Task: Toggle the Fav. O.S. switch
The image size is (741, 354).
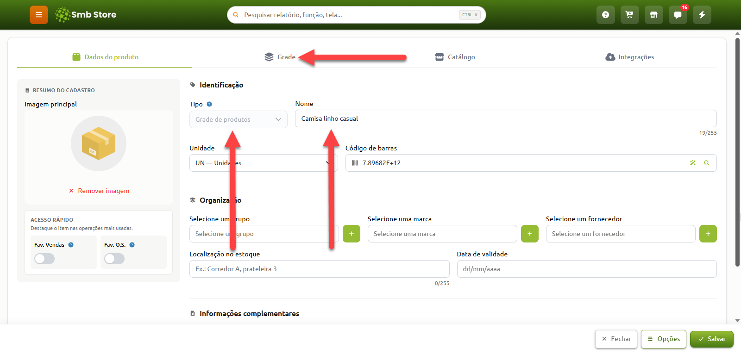Action: [x=114, y=259]
